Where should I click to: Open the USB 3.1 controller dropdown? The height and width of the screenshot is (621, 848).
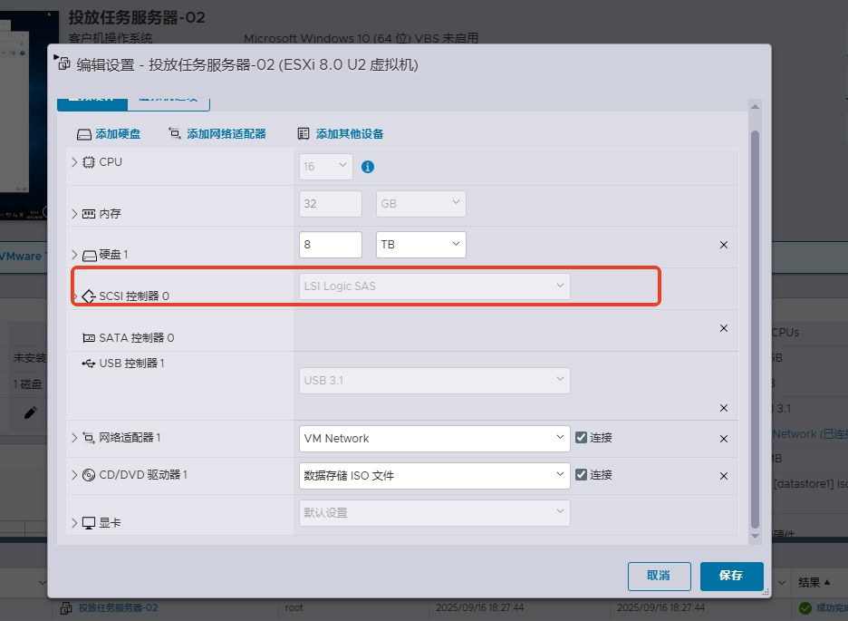coord(434,381)
